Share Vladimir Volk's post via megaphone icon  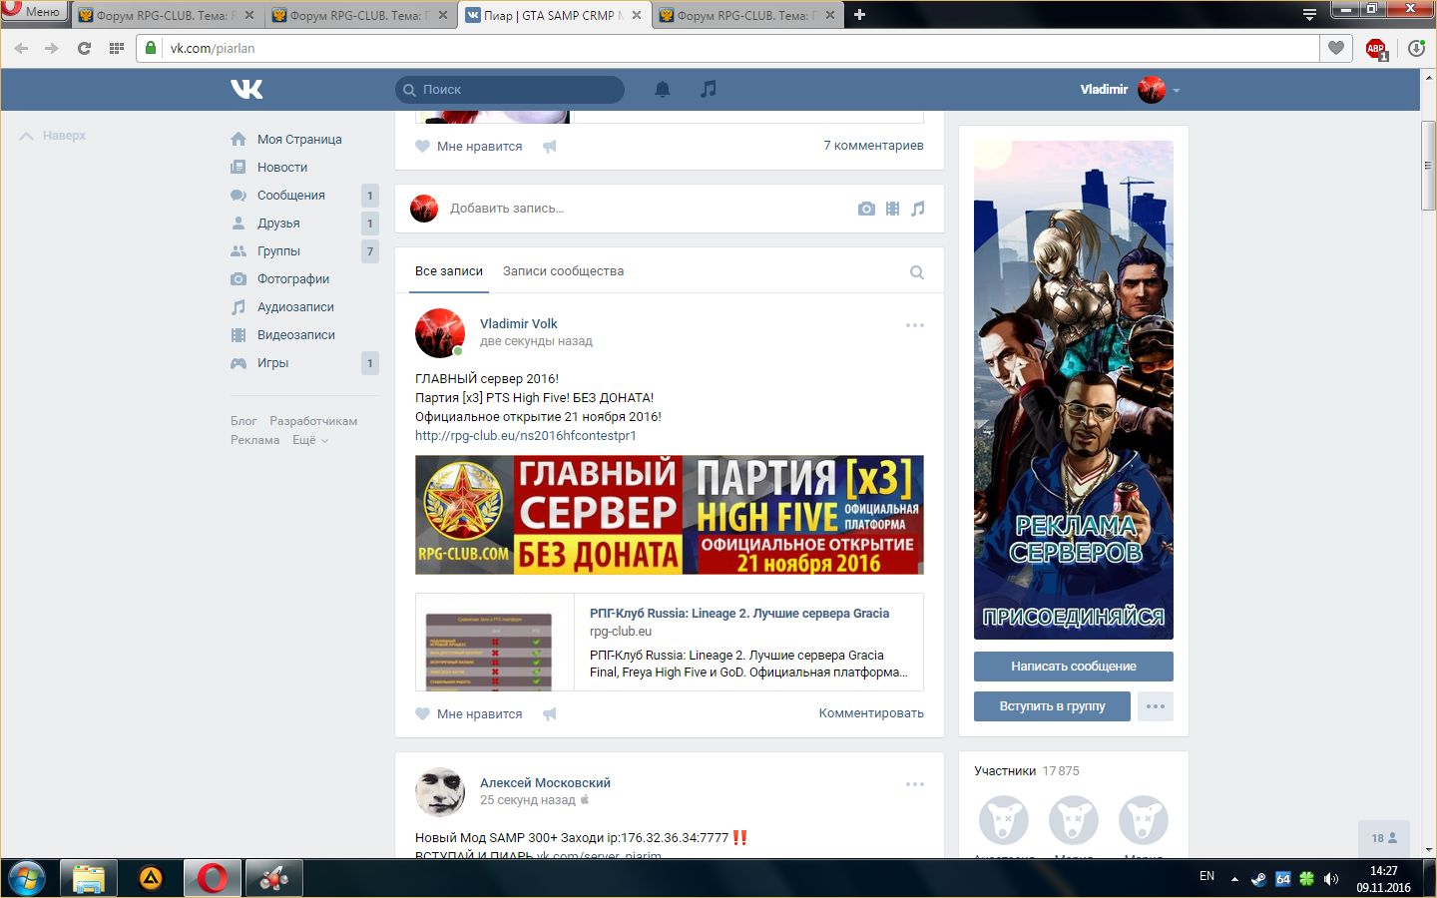(x=549, y=714)
